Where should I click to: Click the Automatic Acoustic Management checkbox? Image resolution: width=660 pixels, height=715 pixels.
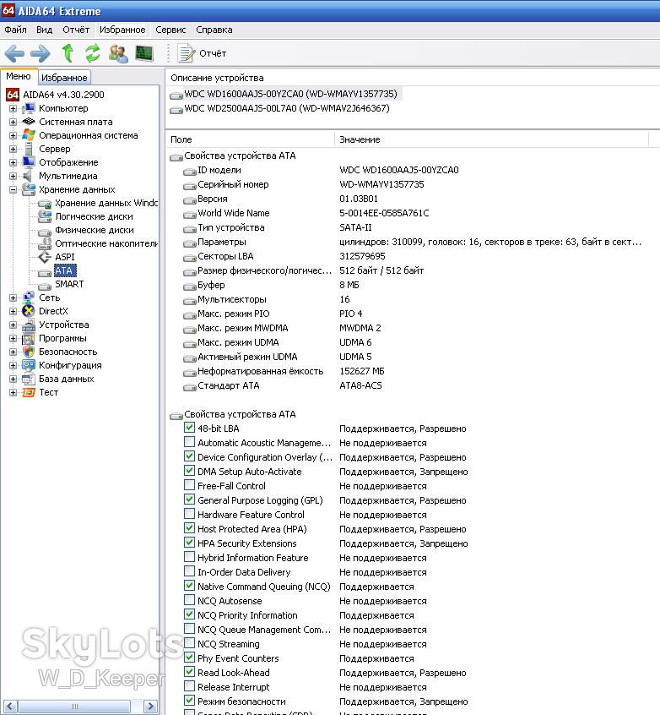[190, 442]
